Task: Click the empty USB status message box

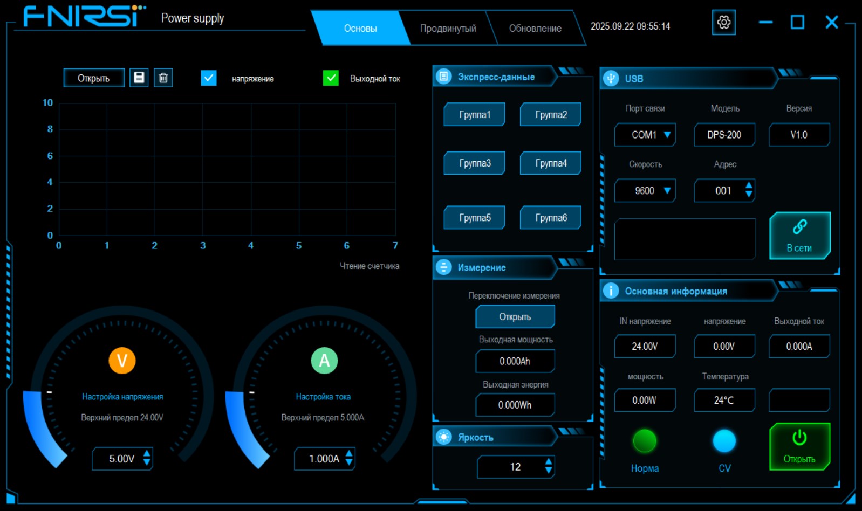Action: tap(685, 239)
